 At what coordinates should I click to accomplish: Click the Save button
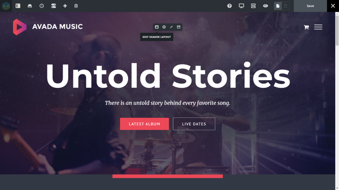310,6
